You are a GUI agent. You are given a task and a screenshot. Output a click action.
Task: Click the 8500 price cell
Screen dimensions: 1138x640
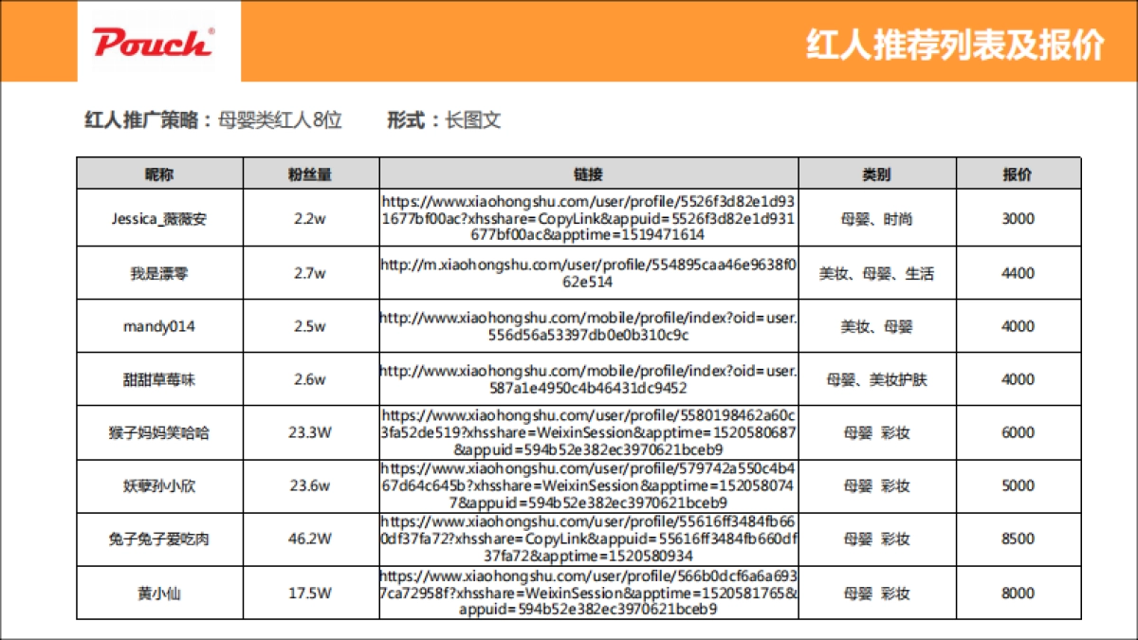[x=1018, y=539]
